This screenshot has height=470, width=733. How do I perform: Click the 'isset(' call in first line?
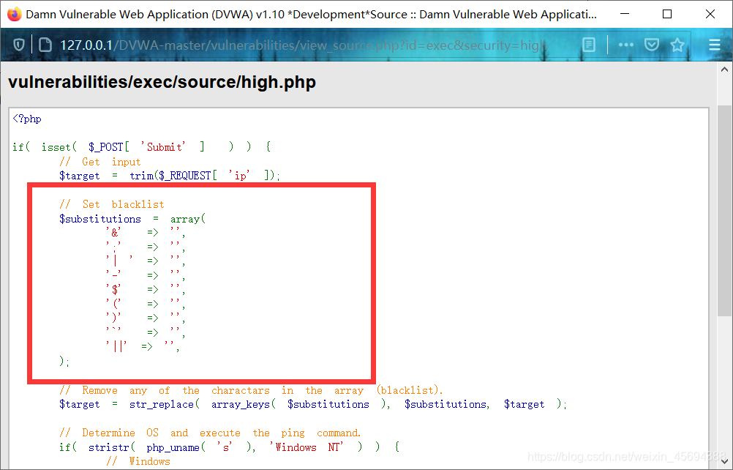coord(59,147)
